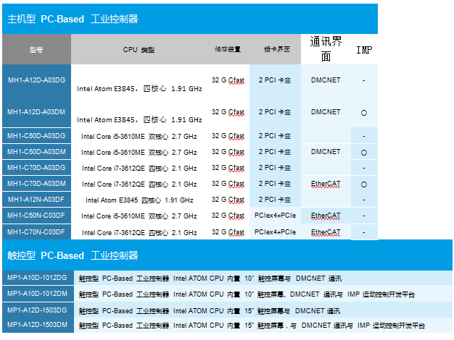Viewport: 454px width, 340px height.
Task: Click 32 G Cfast in MH1-C50D-A03DM row
Action: pos(228,152)
